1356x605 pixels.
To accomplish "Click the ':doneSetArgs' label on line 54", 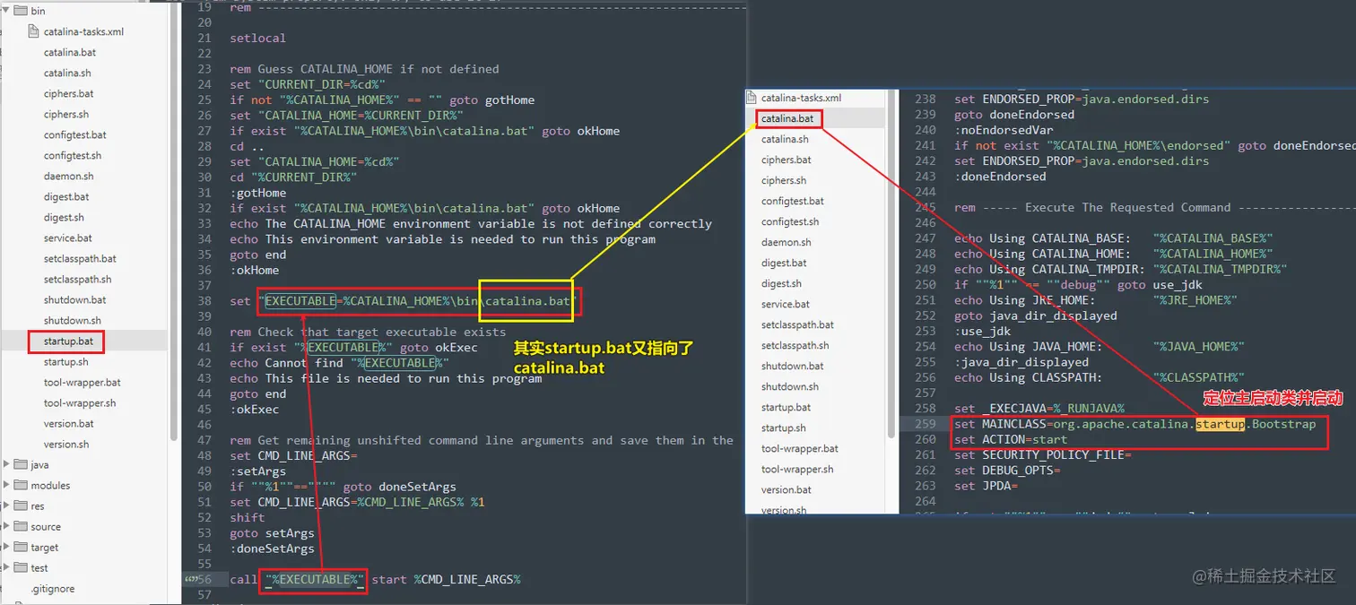I will 272,549.
